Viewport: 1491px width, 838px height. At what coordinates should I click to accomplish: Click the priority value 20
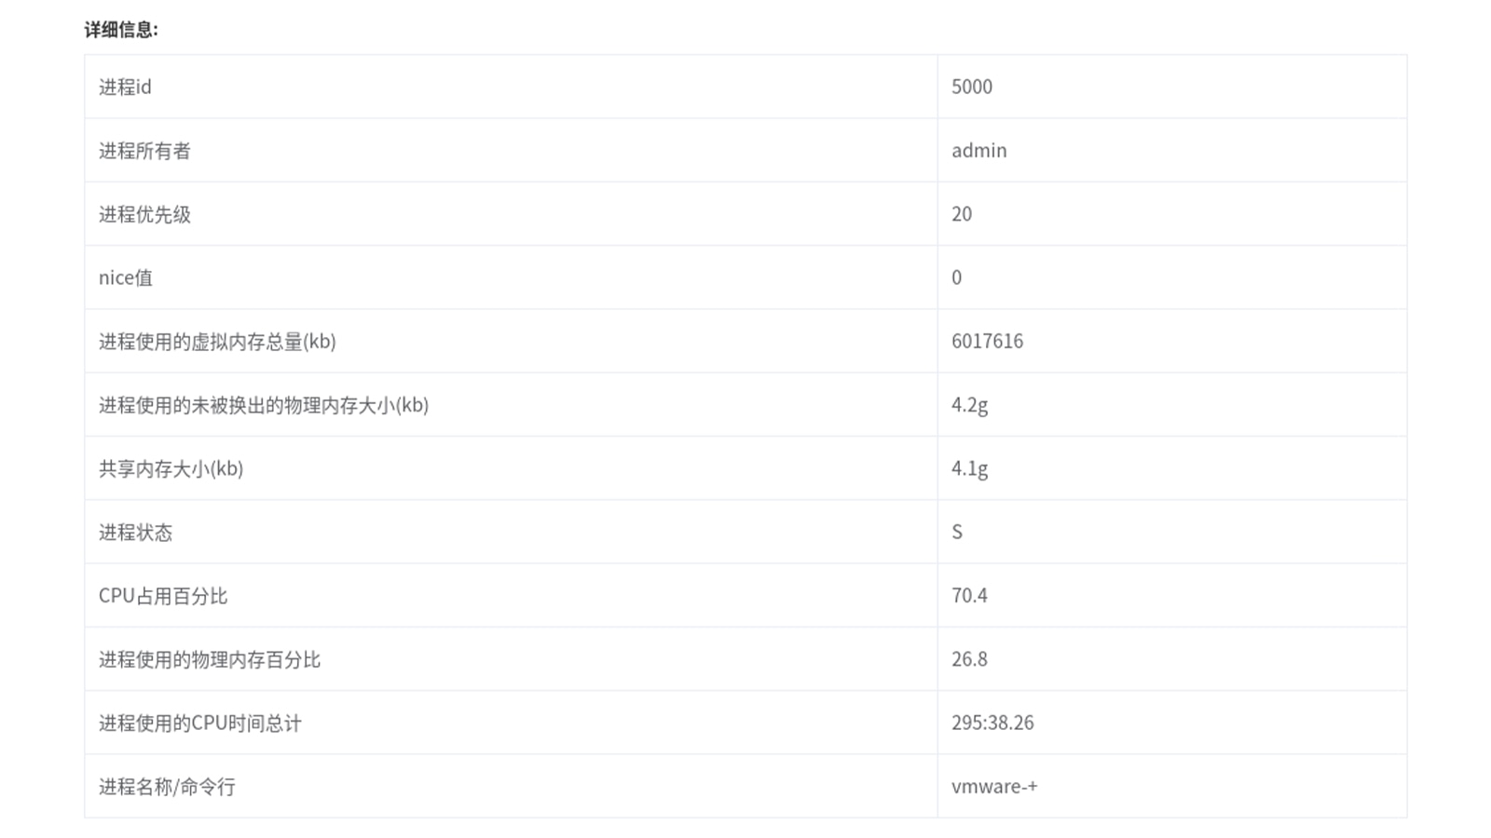click(962, 214)
